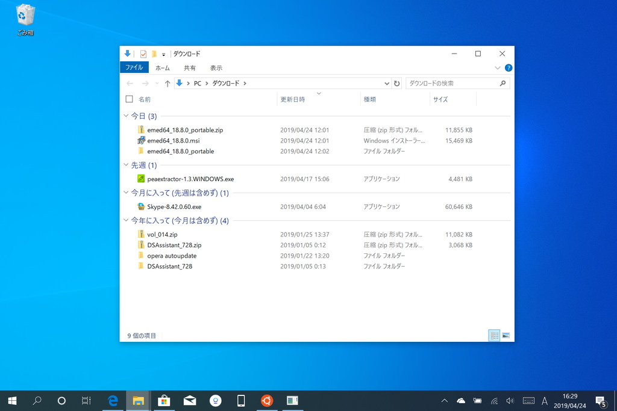The height and width of the screenshot is (411, 617).
Task: Open the Your Phone taskbar icon
Action: (241, 400)
